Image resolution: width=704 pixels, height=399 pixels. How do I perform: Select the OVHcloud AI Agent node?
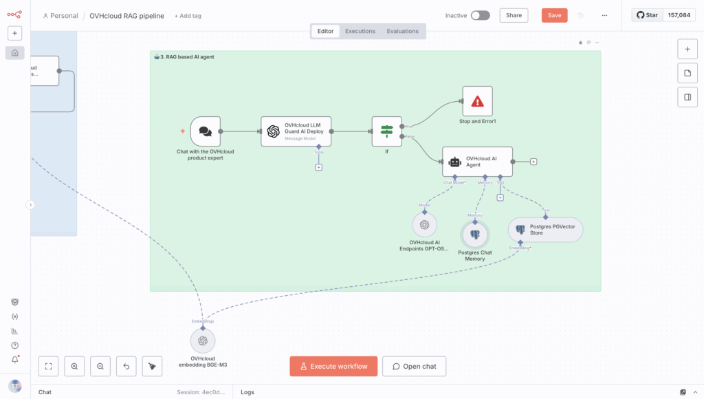[x=478, y=162]
